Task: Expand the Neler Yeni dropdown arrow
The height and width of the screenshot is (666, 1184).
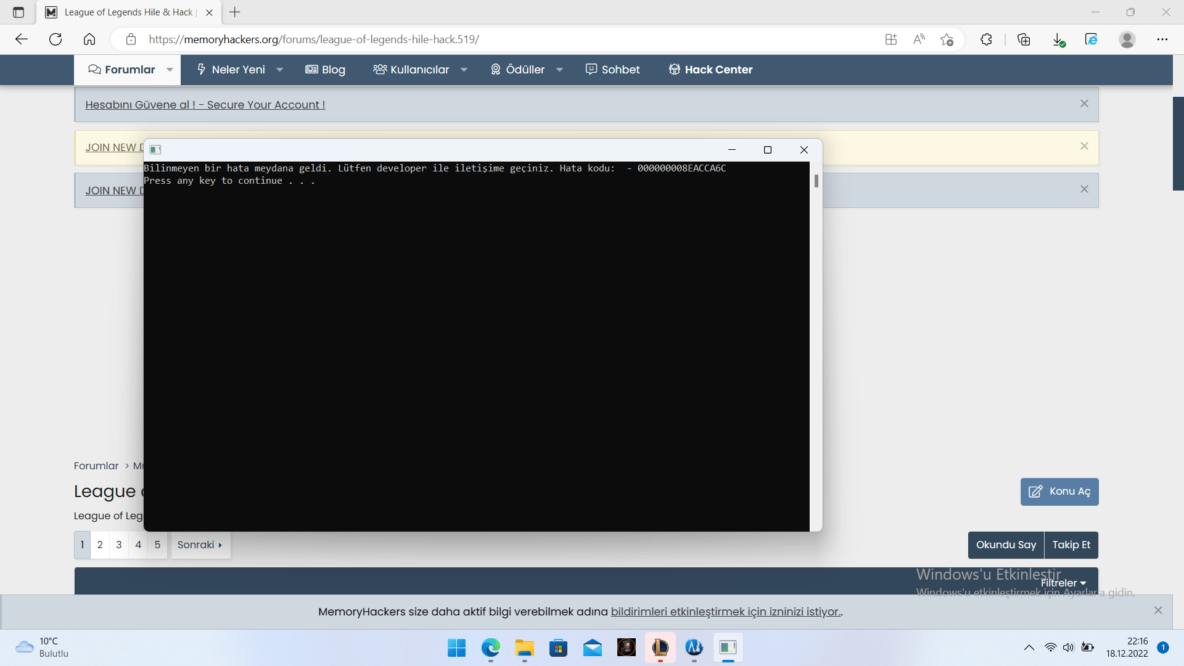Action: (280, 70)
